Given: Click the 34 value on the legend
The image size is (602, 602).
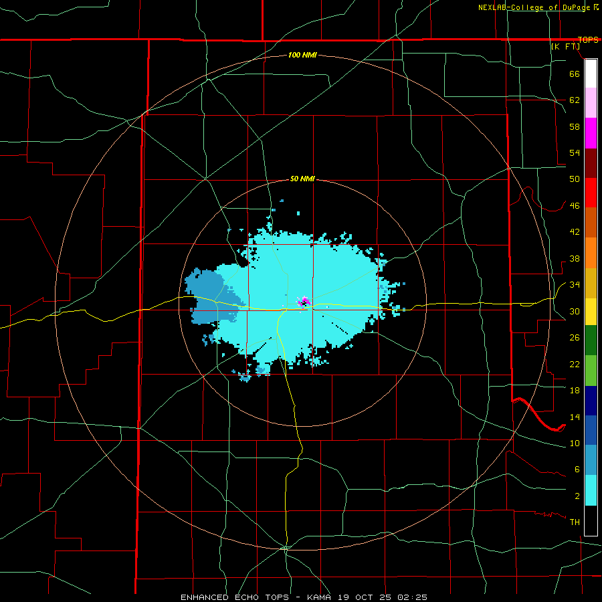Looking at the screenshot, I should pos(575,284).
